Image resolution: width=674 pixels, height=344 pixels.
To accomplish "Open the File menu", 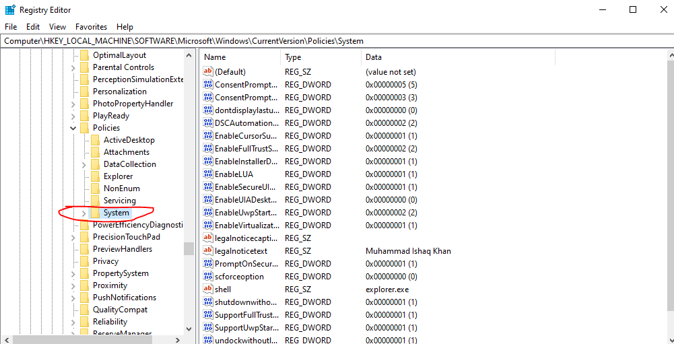I will pyautogui.click(x=11, y=27).
